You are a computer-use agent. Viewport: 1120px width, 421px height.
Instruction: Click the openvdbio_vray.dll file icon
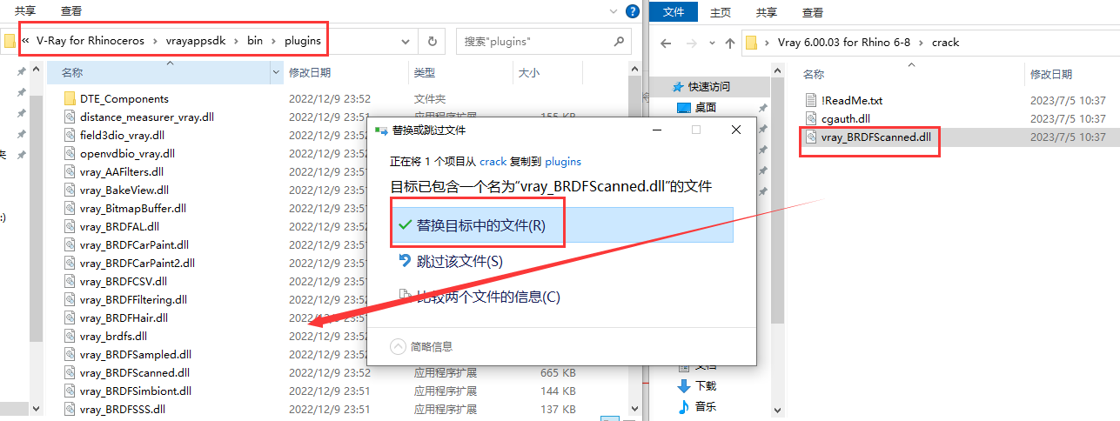pos(71,153)
